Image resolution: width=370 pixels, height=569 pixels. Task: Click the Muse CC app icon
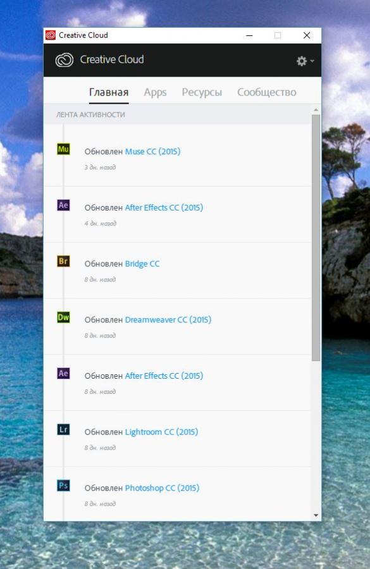click(x=63, y=149)
